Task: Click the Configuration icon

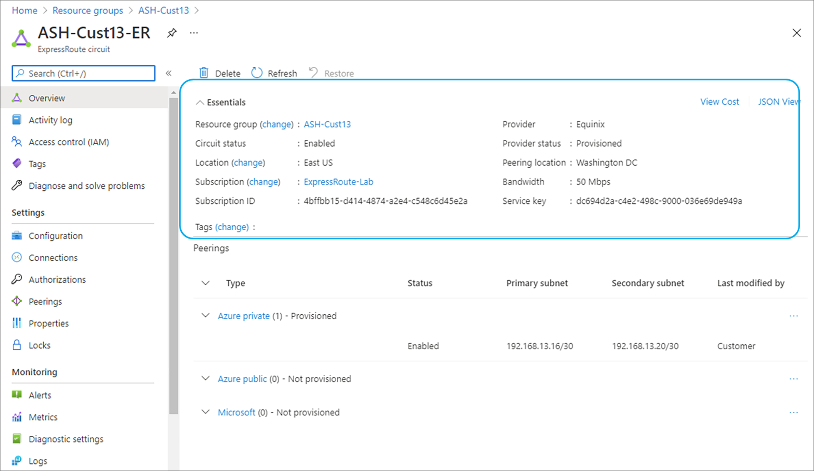Action: click(x=17, y=235)
